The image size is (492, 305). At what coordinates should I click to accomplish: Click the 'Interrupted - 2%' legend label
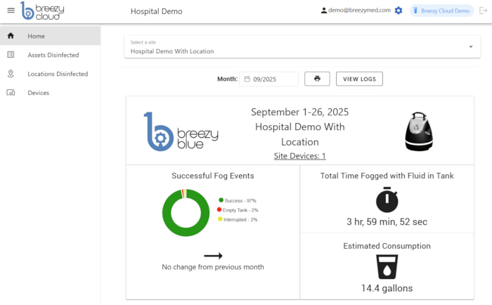(x=240, y=219)
